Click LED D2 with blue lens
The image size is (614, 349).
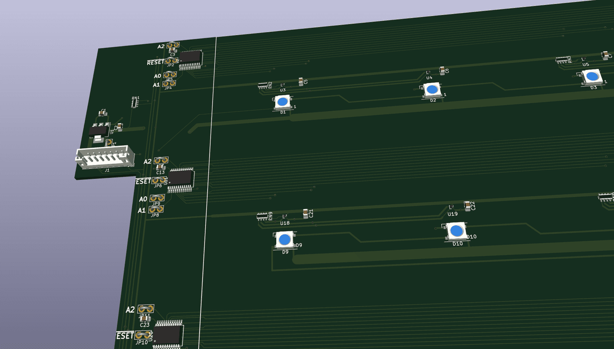(x=432, y=89)
